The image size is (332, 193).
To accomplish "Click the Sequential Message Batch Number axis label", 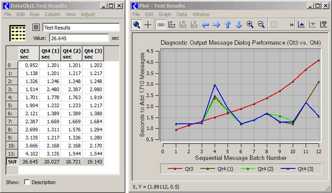I will [x=241, y=158].
